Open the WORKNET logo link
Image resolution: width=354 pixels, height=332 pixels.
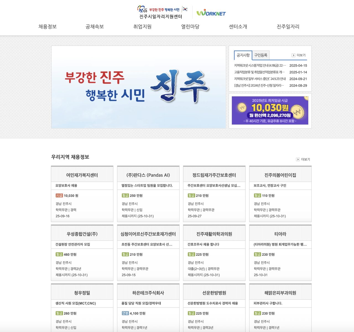point(211,12)
